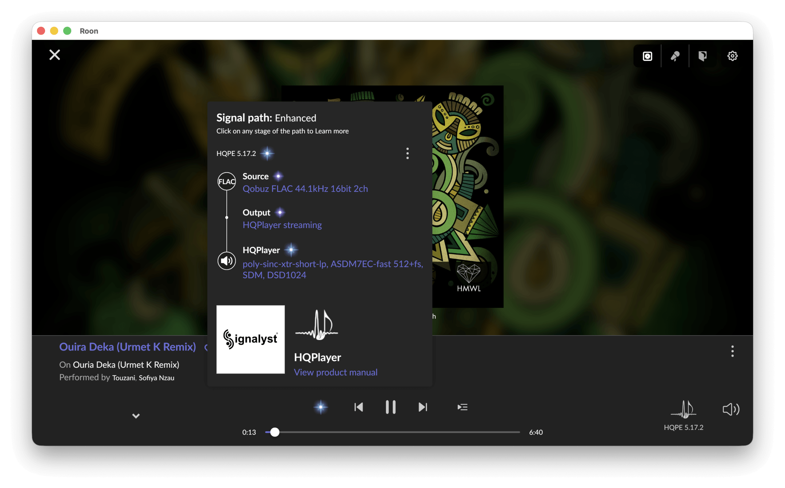This screenshot has width=785, height=488.
Task: Open View product manual link
Action: click(x=335, y=373)
